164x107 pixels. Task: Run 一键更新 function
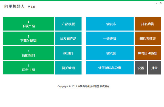[110, 38]
